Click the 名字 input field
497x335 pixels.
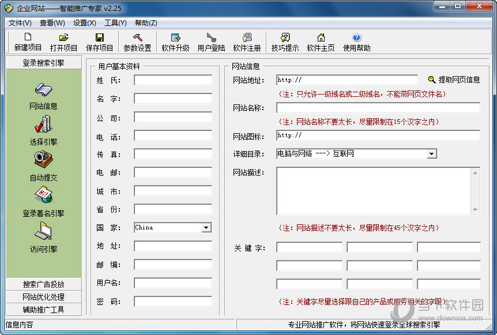[x=173, y=99]
